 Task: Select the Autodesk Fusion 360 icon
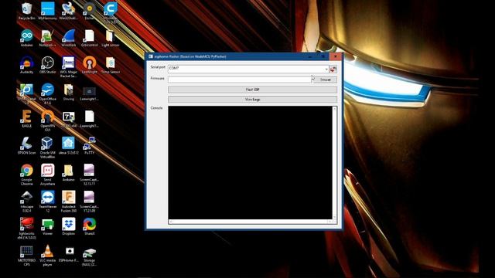[69, 202]
